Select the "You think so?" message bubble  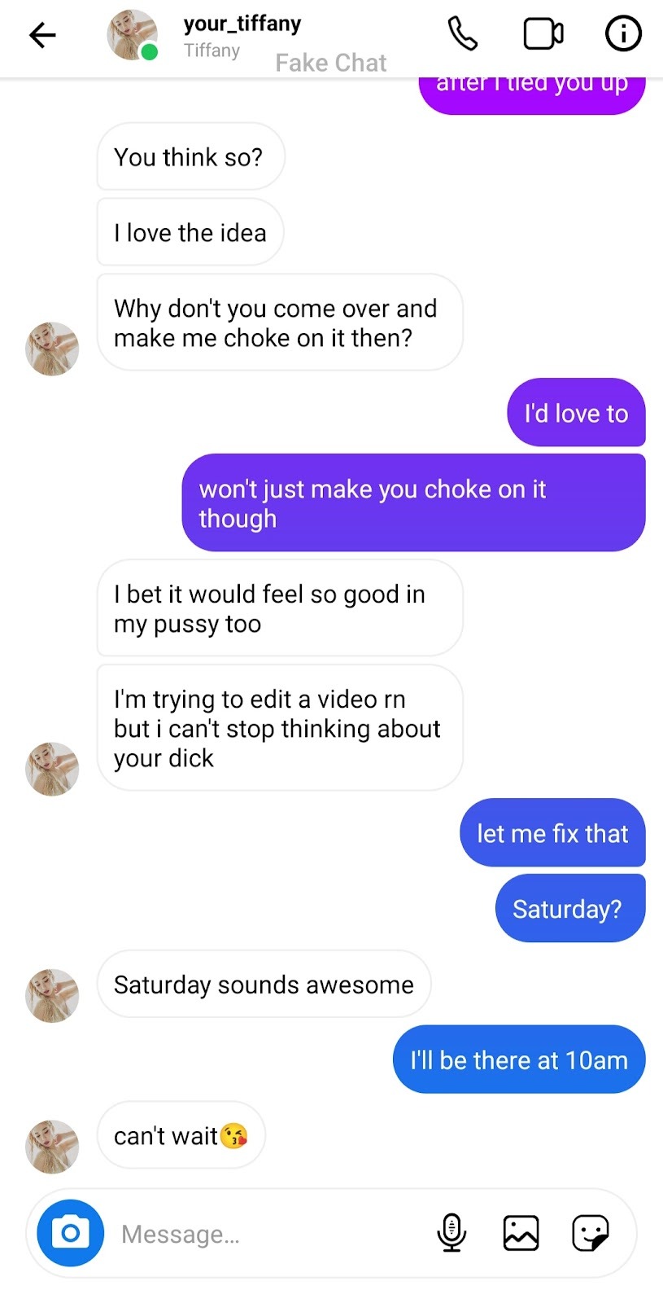click(190, 156)
